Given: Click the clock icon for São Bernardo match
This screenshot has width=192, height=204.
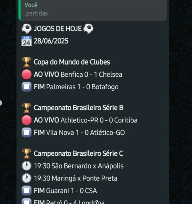Looking at the screenshot, I should point(26,166).
